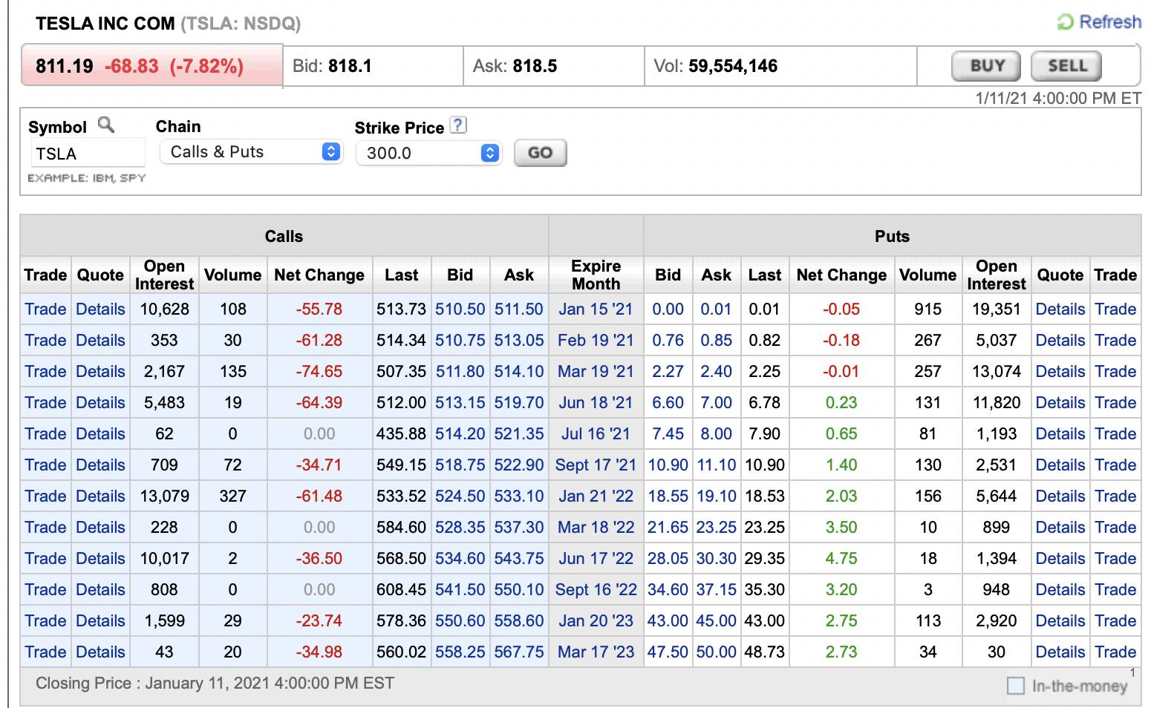The width and height of the screenshot is (1151, 708).
Task: Click the TESLA INC COM title
Action: [x=105, y=23]
